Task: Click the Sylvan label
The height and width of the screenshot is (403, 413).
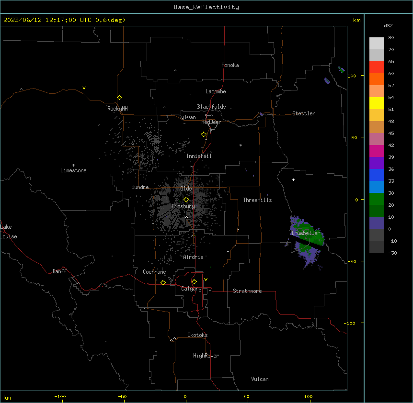Action: click(187, 117)
